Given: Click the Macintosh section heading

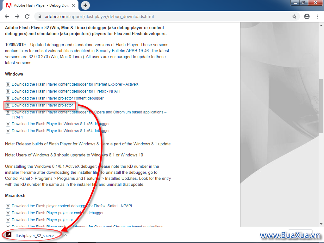Looking at the screenshot, I should tap(15, 195).
